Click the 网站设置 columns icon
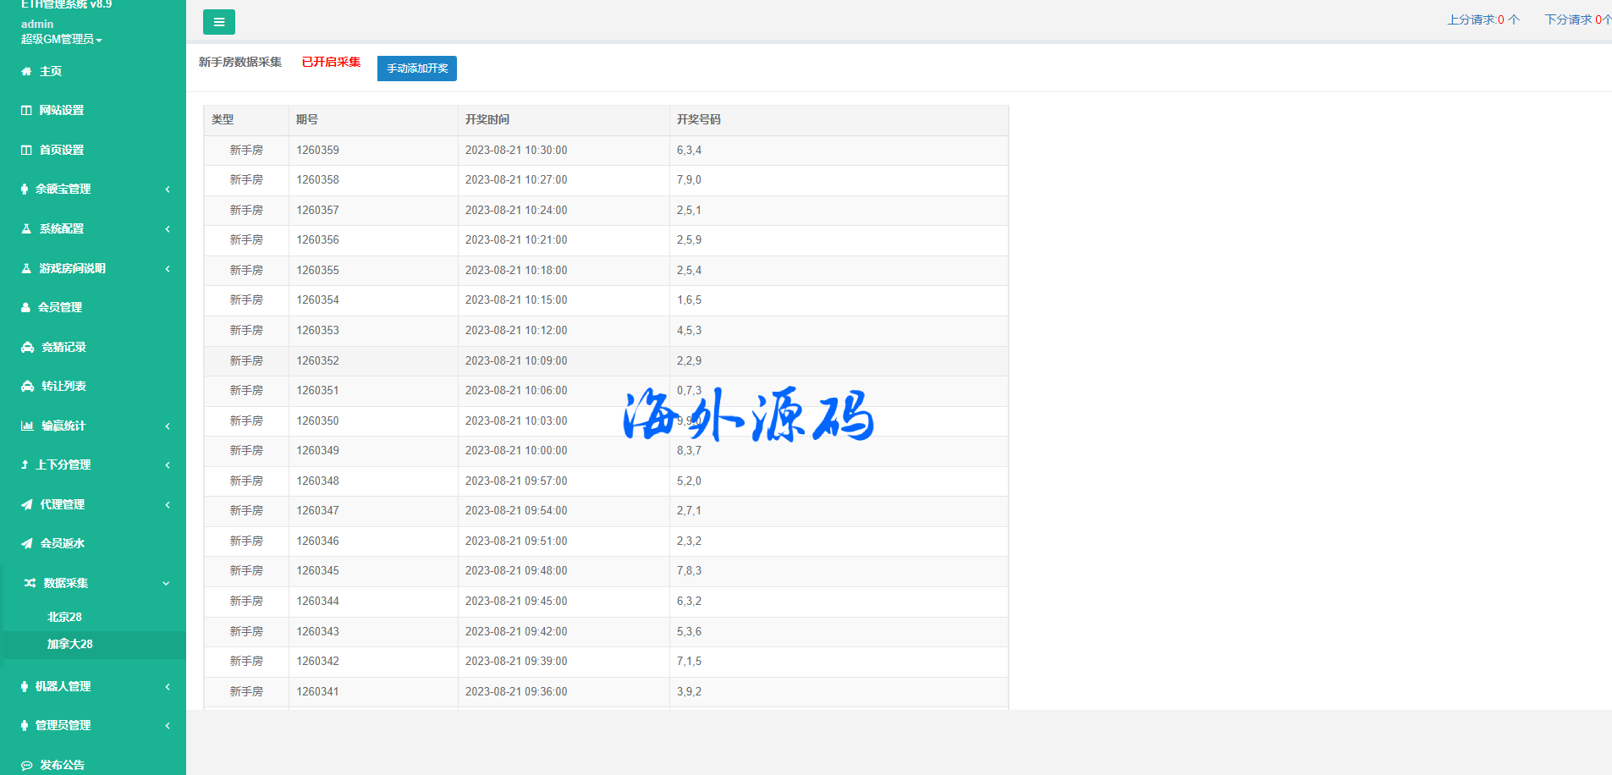 point(26,111)
